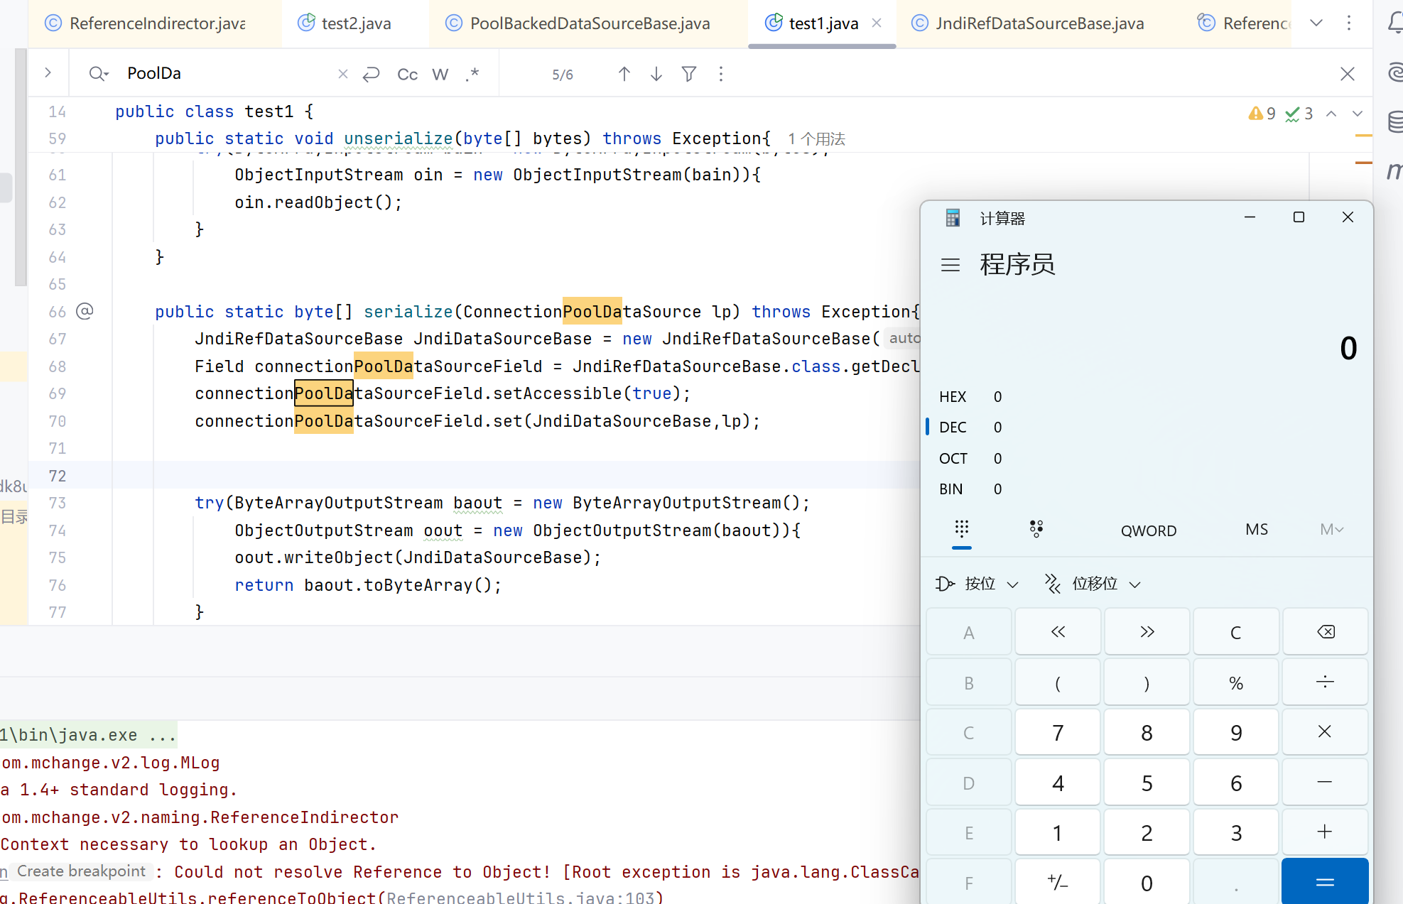This screenshot has width=1403, height=904.
Task: Toggle Match Case option
Action: click(x=407, y=74)
